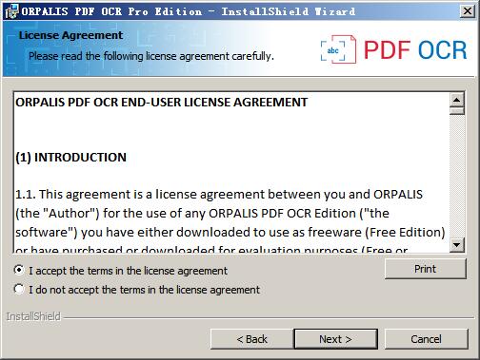
Task: Select I accept the terms radio button
Action: point(19,270)
